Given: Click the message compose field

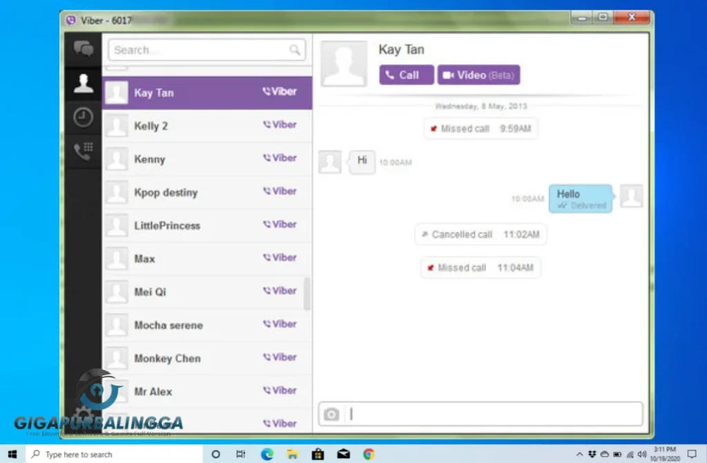Looking at the screenshot, I should pos(483,413).
